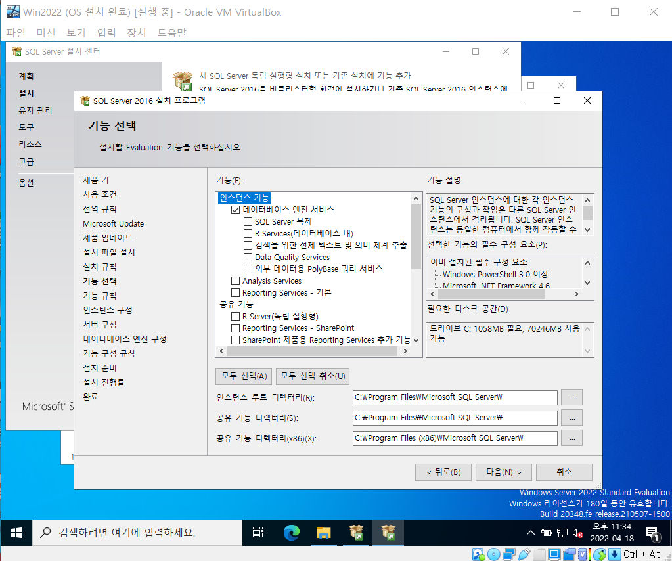This screenshot has width=672, height=561.
Task: Click the Windows search box on taskbar
Action: click(137, 533)
